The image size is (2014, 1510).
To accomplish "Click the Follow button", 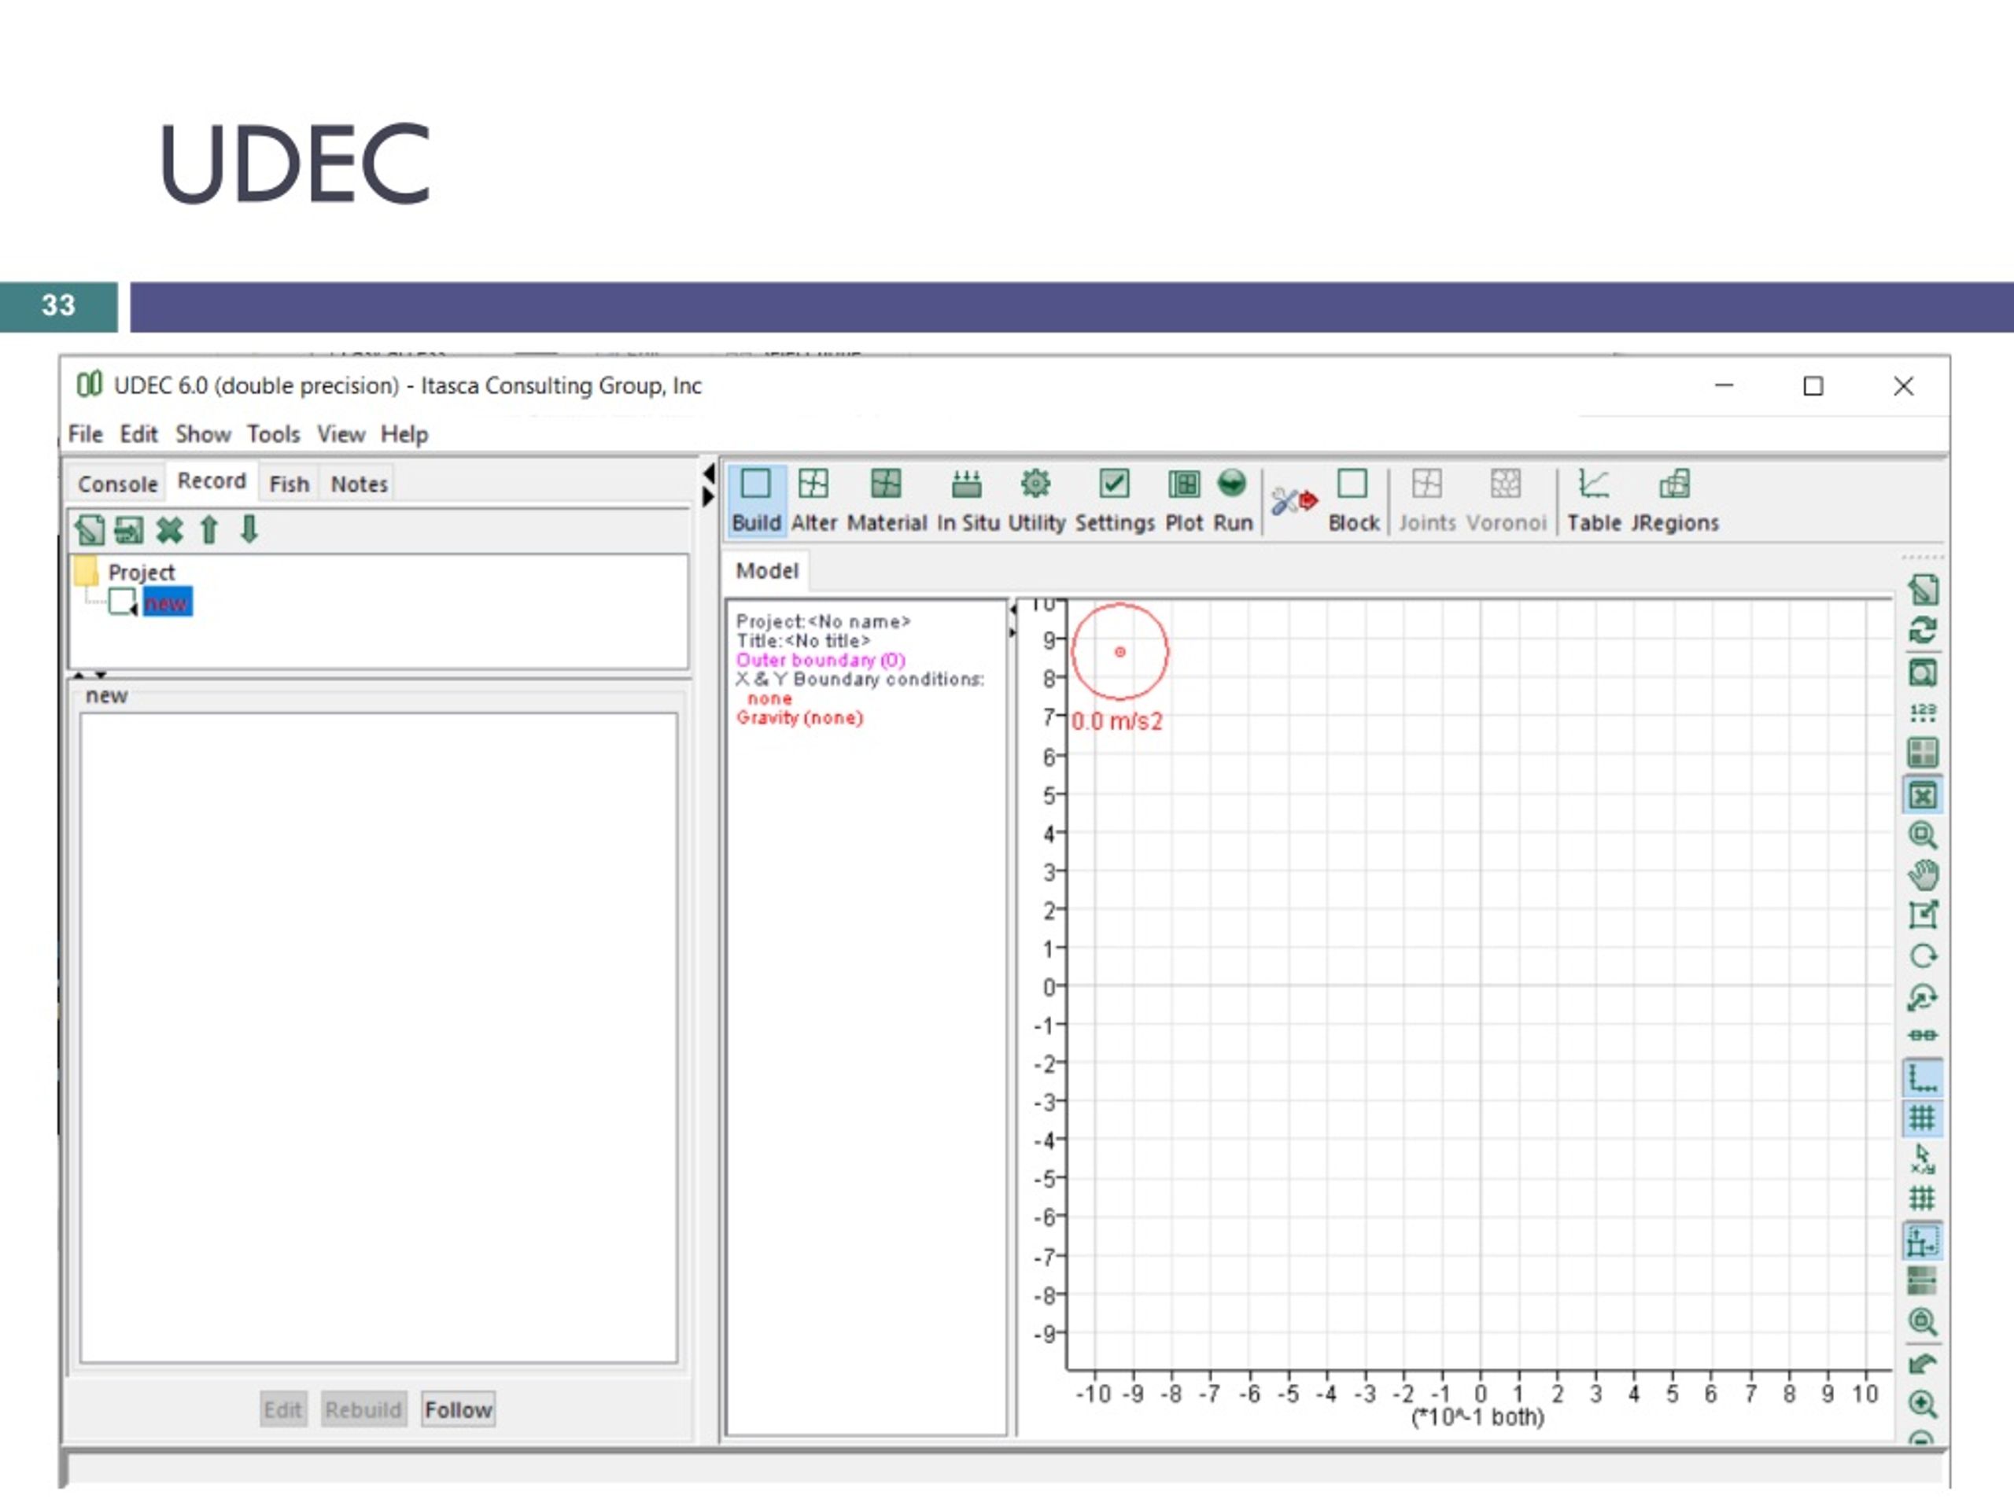I will pyautogui.click(x=458, y=1410).
